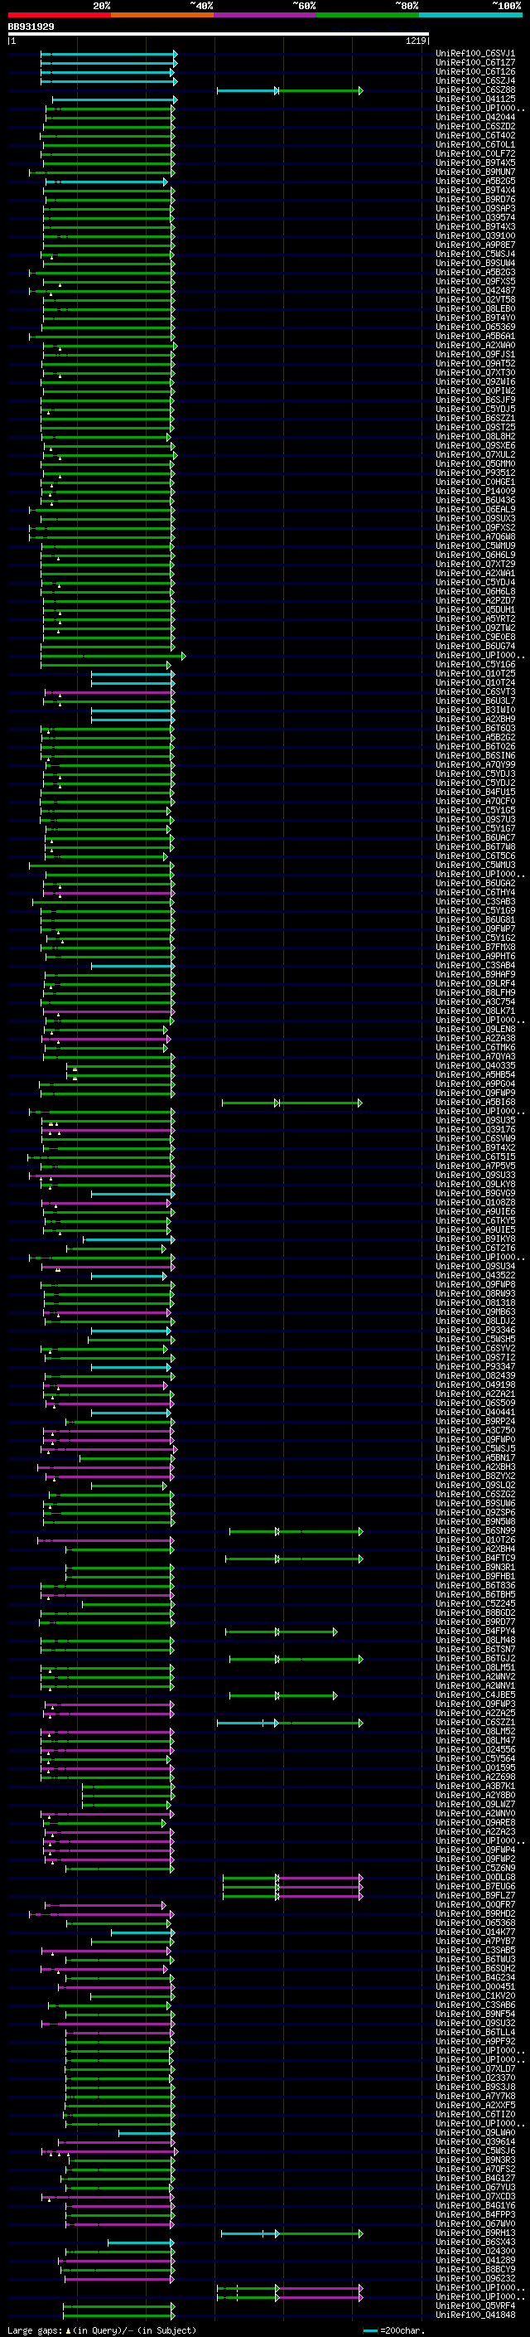Select the UniRef100_Q10T25 label
This screenshot has width=530, height=2337.
[x=475, y=673]
